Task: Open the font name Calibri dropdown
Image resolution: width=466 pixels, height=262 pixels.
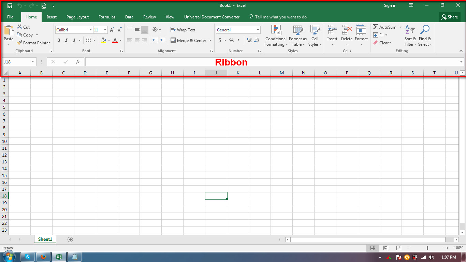Action: (x=90, y=30)
